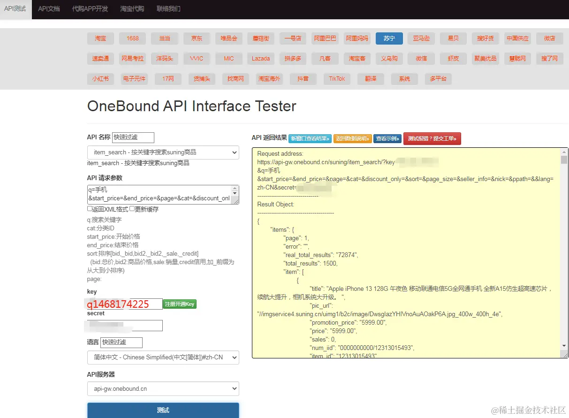Screen dimensions: 569x418
Task: Focus the secret input field
Action: pos(125,326)
